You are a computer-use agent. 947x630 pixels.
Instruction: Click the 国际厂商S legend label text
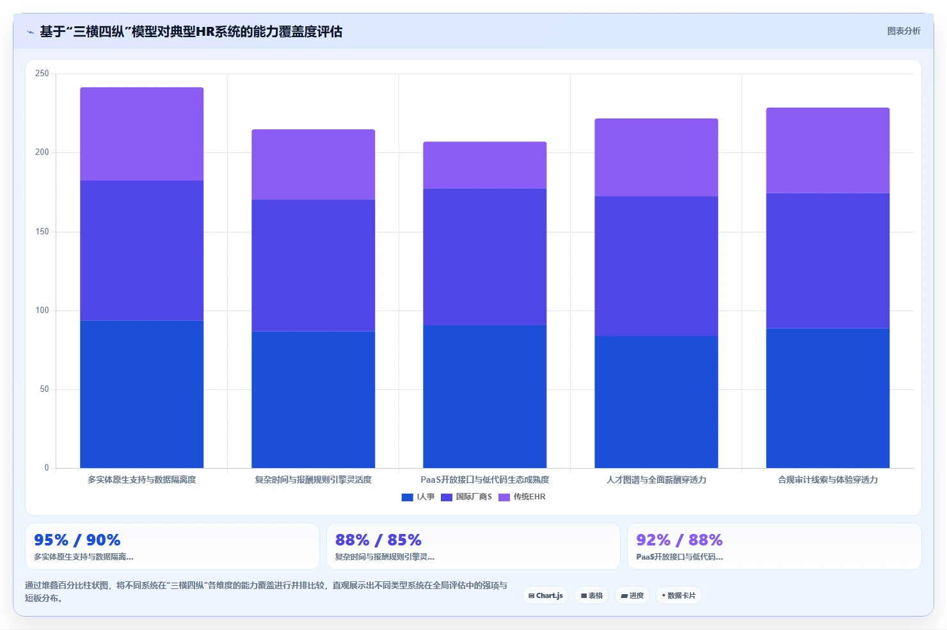click(x=473, y=497)
